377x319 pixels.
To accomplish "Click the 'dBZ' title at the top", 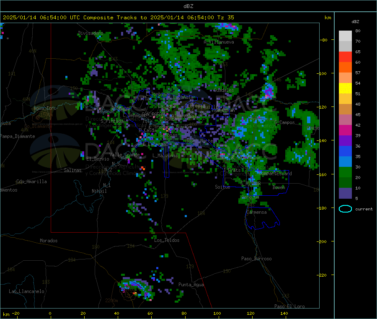I will (x=188, y=6).
